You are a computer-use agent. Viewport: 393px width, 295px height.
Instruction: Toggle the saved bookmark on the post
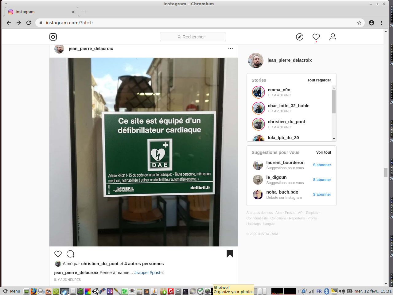[230, 254]
